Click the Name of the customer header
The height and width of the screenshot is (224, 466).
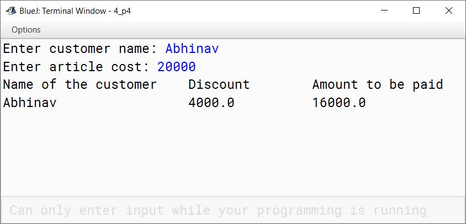(x=80, y=84)
